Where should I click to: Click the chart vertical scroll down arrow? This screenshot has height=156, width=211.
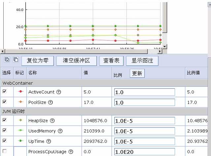[164, 46]
